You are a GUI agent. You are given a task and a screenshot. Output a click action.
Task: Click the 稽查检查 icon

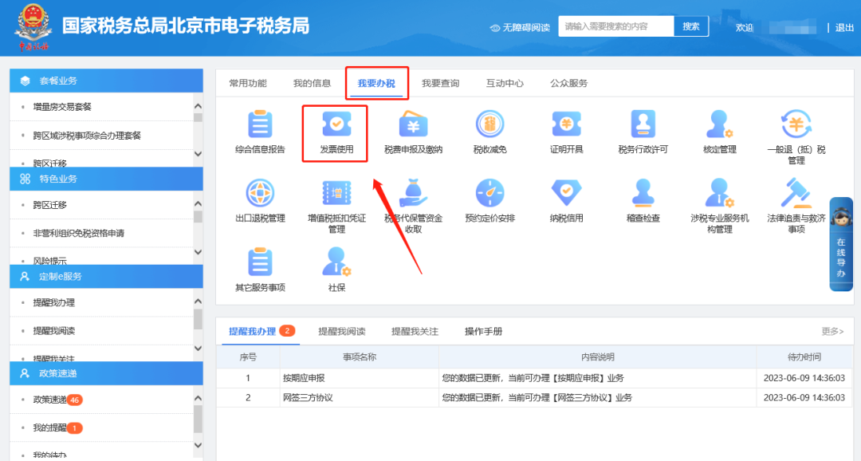[643, 195]
